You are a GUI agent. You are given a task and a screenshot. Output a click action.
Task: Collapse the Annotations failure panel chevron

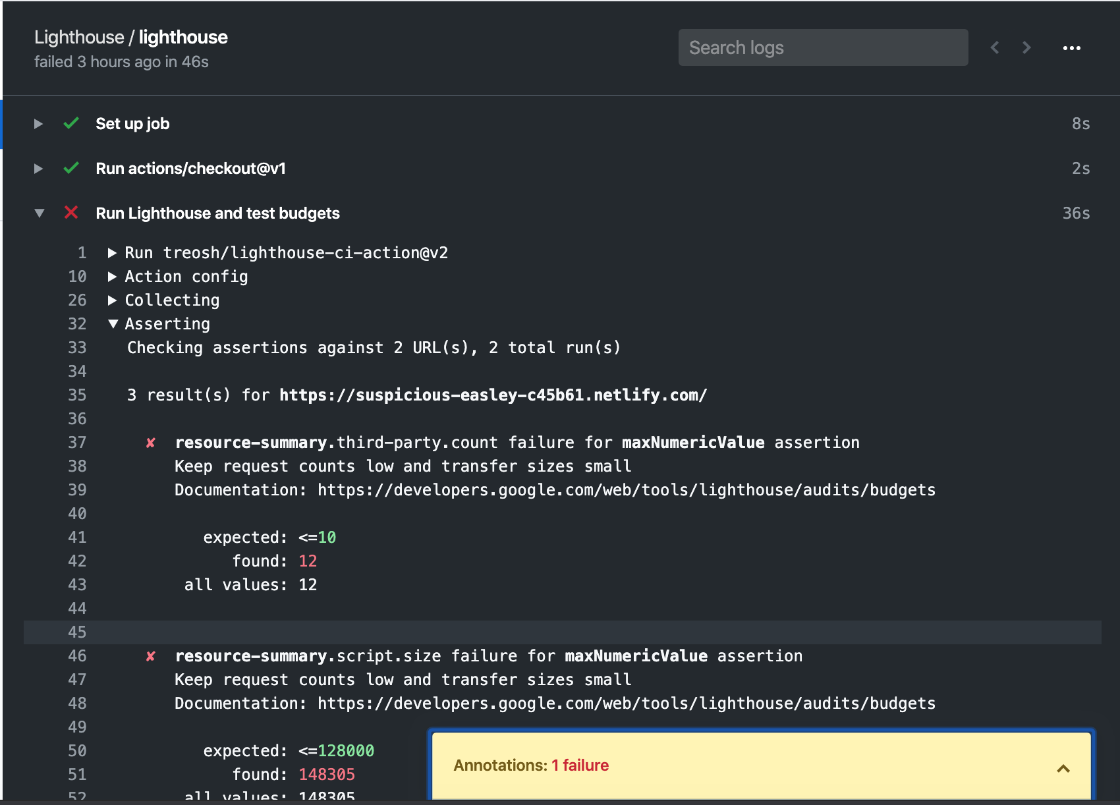pos(1063,769)
